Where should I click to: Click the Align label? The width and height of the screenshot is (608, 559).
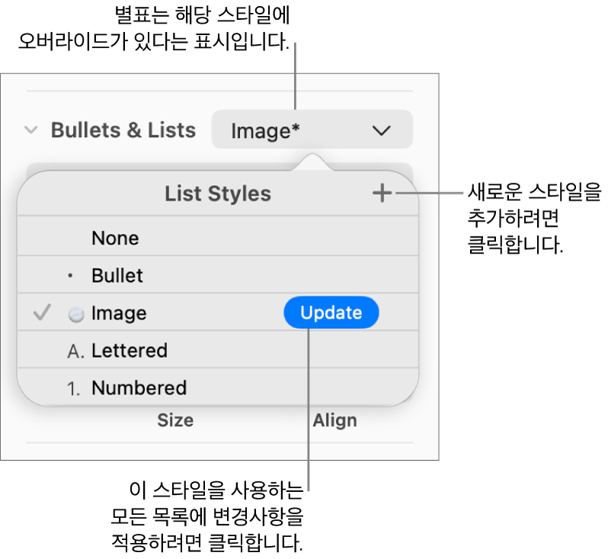(334, 420)
